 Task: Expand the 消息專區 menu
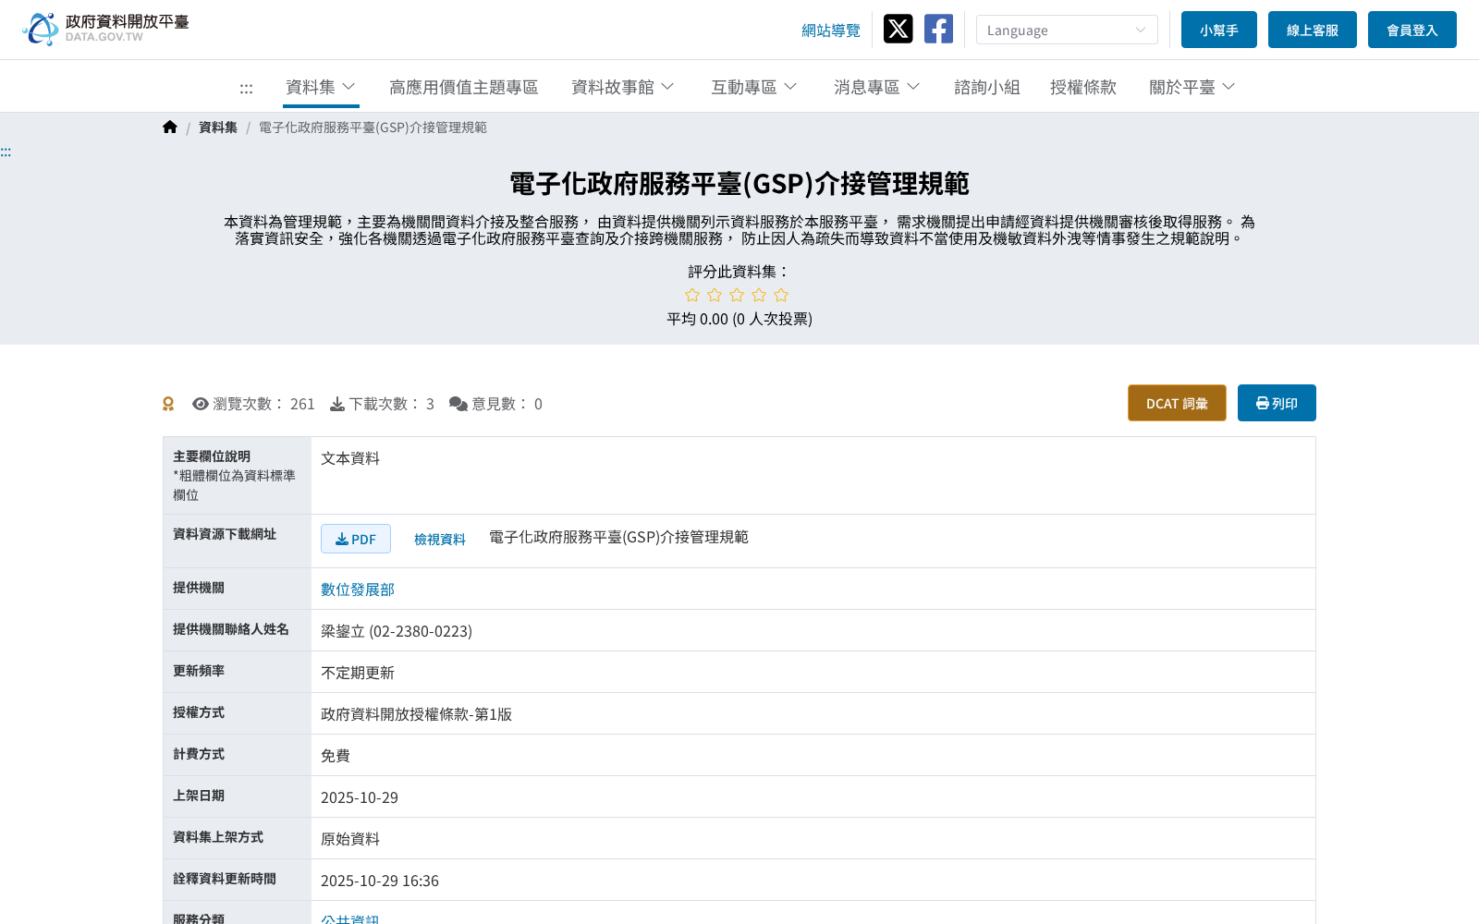(876, 87)
